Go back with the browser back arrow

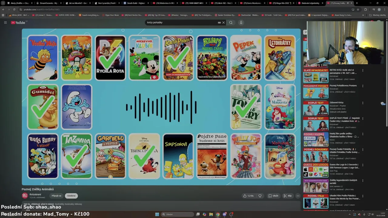tap(3, 9)
